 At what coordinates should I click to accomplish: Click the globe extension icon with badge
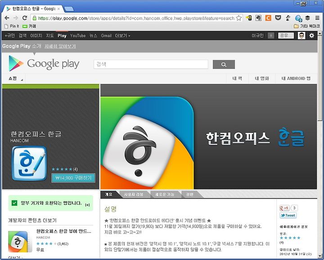(298, 18)
